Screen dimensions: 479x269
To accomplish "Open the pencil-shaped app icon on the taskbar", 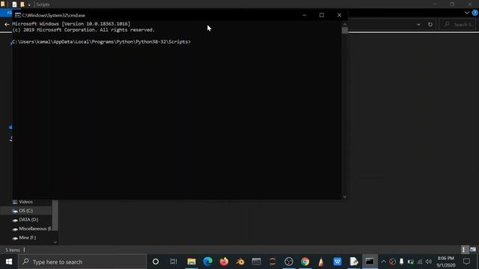I will coord(321,262).
